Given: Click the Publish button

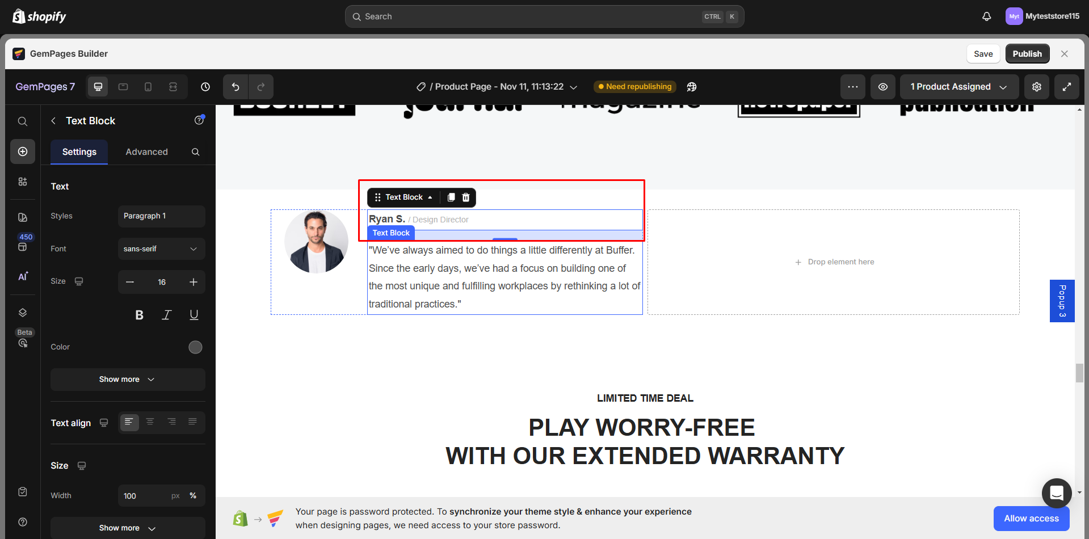Looking at the screenshot, I should (1027, 53).
